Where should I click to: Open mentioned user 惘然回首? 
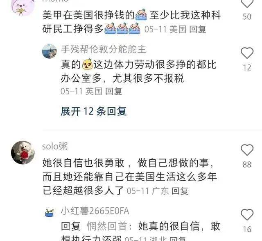107,226
